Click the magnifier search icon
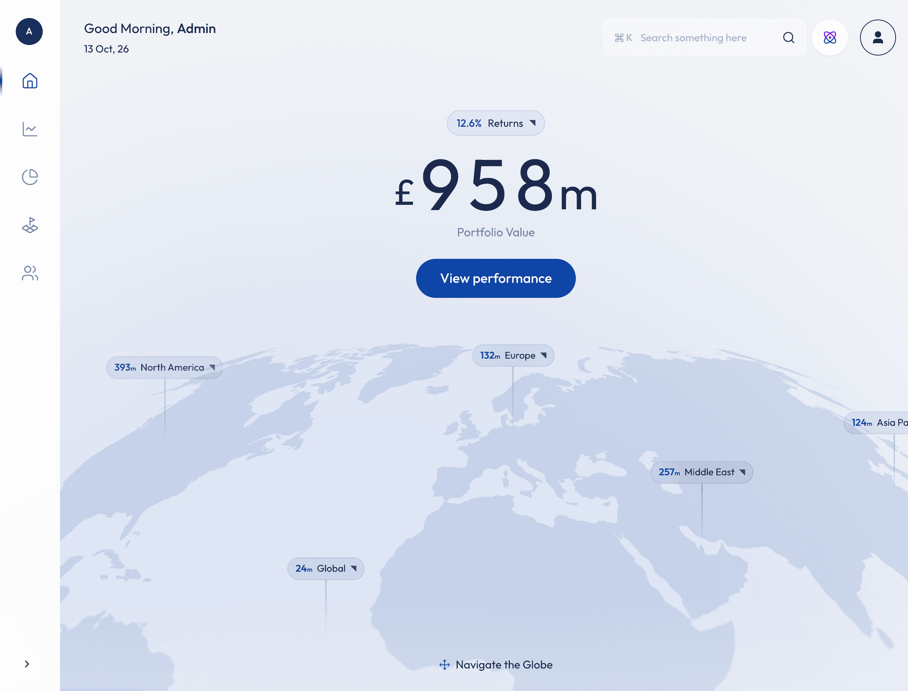Viewport: 908px width, 691px height. pos(788,38)
